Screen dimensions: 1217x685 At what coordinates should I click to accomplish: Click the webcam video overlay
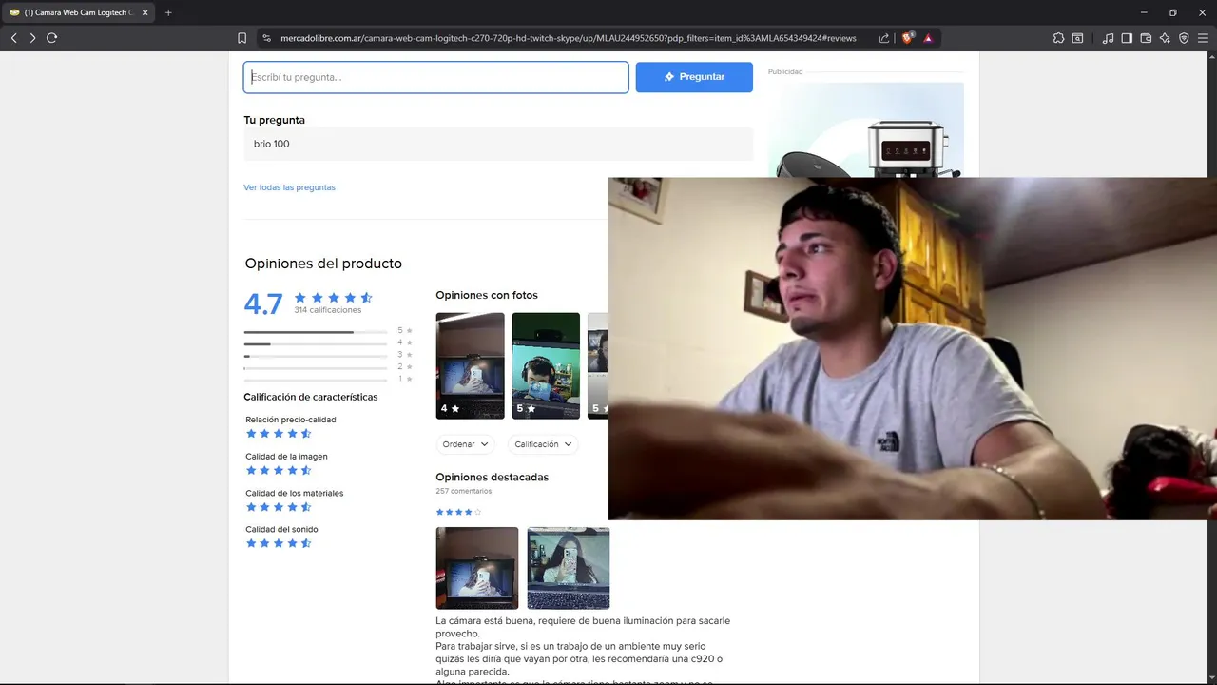(913, 348)
